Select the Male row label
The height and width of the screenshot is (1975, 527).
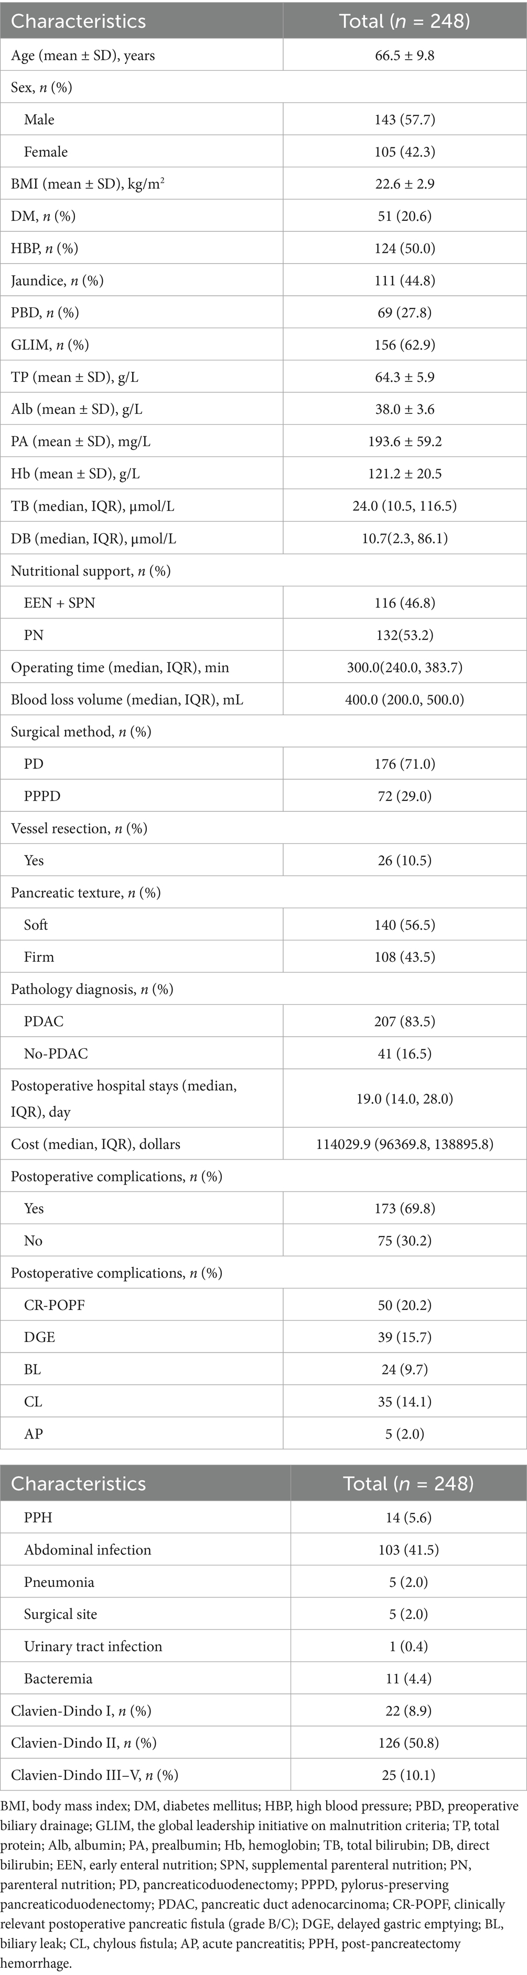click(39, 120)
